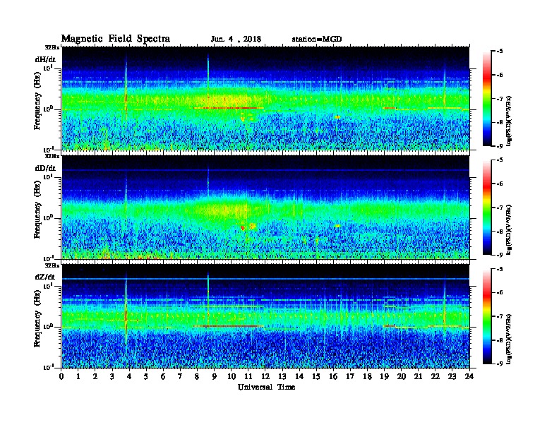Click the hour 19 tick label
559x432 pixels.
pos(384,376)
